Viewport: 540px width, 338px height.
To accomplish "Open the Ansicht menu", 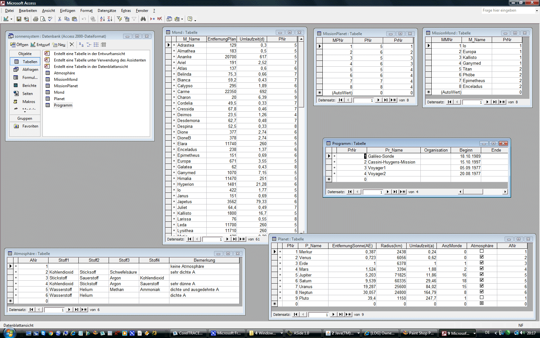I will 49,11.
